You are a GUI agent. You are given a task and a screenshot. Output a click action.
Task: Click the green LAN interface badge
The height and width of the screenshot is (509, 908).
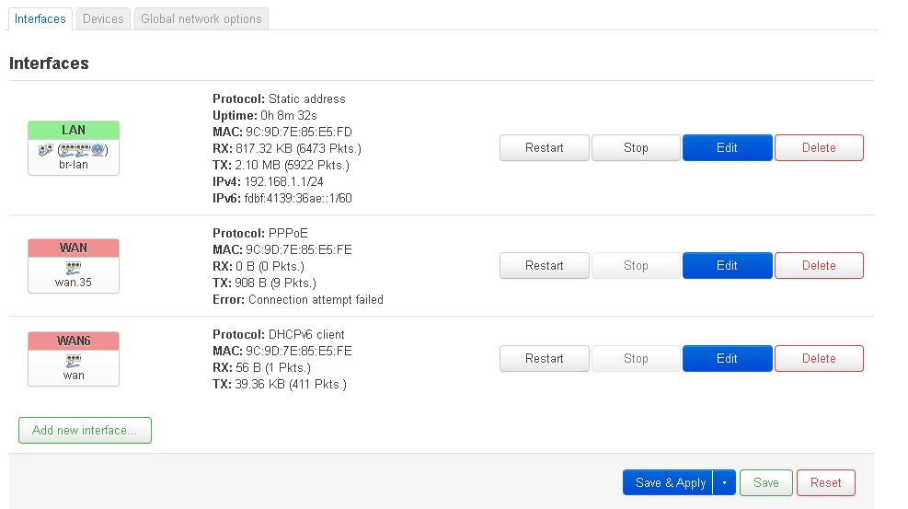(74, 131)
